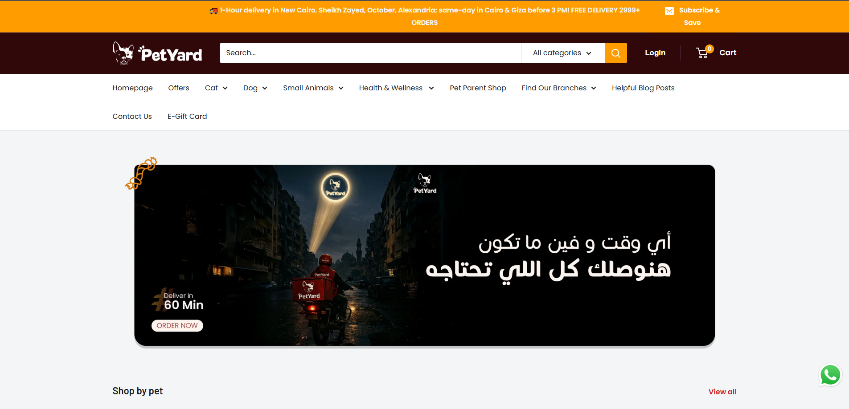Open the shopping Cart
Image resolution: width=849 pixels, height=409 pixels.
[x=717, y=53]
